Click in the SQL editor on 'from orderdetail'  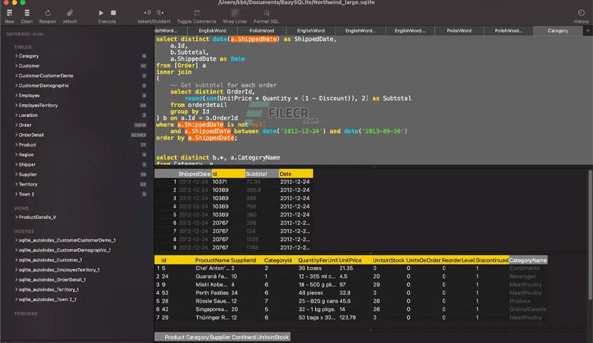[x=199, y=105]
